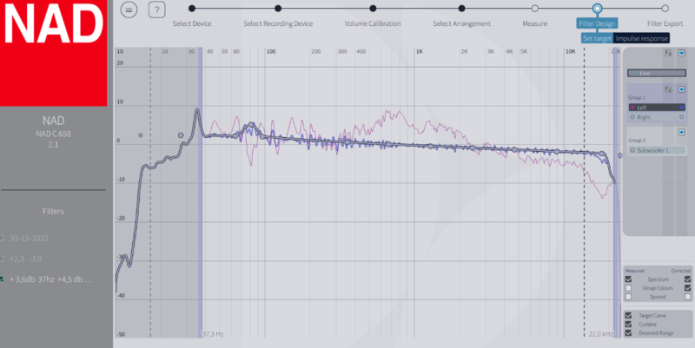Click the Group 2 label
The height and width of the screenshot is (348, 695).
[637, 141]
